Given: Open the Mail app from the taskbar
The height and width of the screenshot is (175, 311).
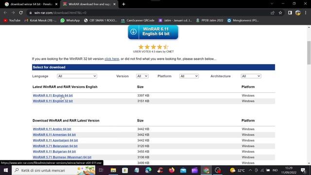Looking at the screenshot, I should click(x=183, y=170).
